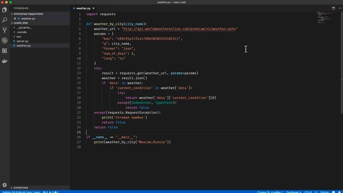Click the "lang": "ru" line
The width and height of the screenshot is (343, 193).
114,58
